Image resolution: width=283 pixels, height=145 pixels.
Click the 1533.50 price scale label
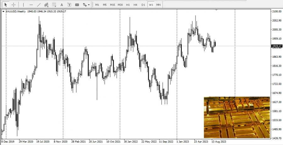point(277,120)
